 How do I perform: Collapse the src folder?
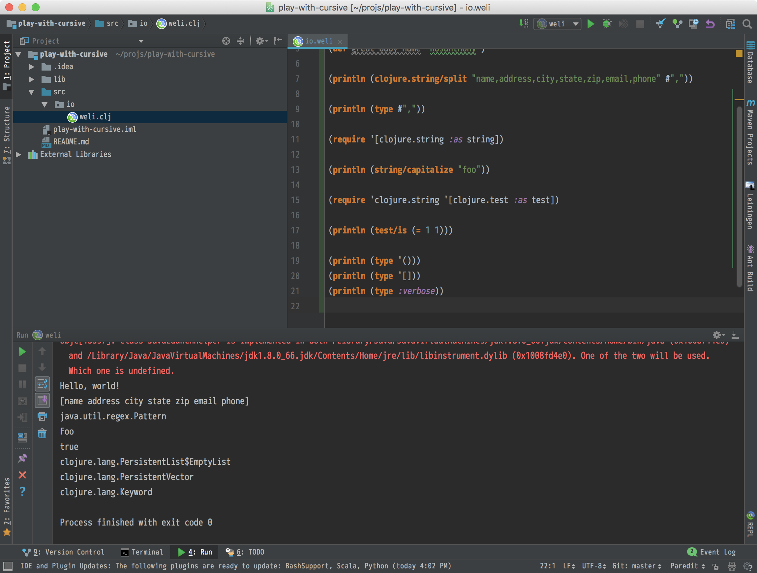[31, 92]
